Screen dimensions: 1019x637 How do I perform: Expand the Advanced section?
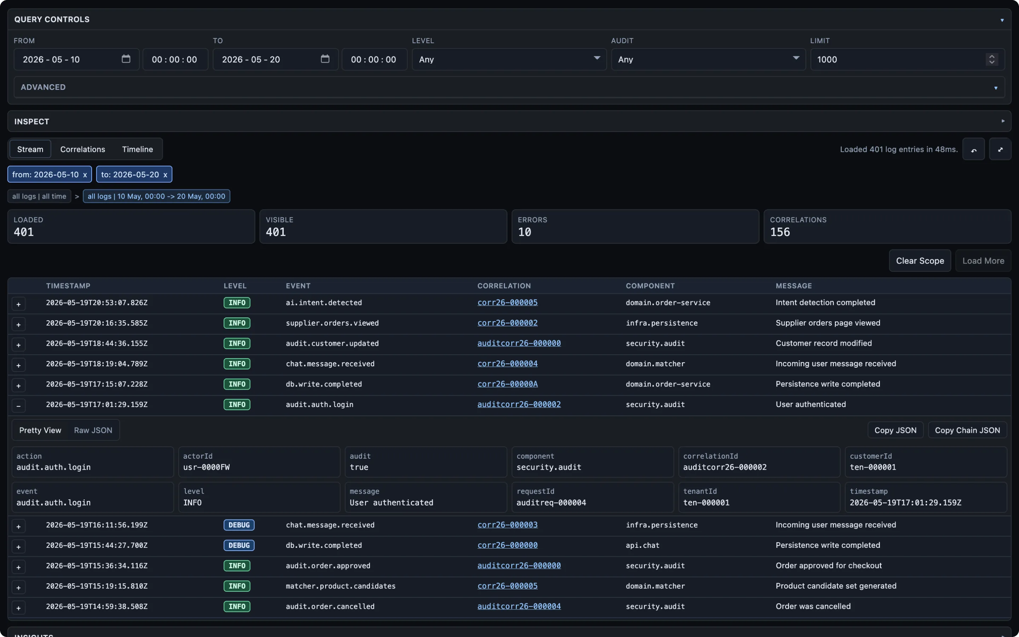point(509,87)
